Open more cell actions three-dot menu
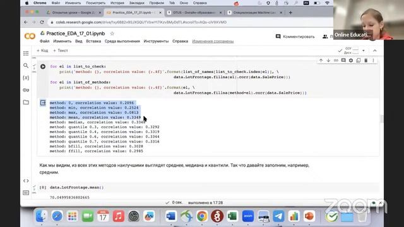This screenshot has width=404, height=227. (x=373, y=61)
